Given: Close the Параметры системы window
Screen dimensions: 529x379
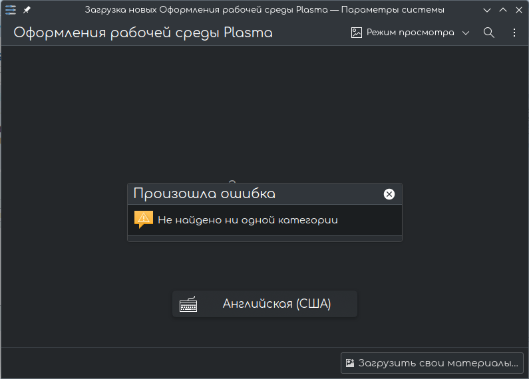Looking at the screenshot, I should (518, 10).
